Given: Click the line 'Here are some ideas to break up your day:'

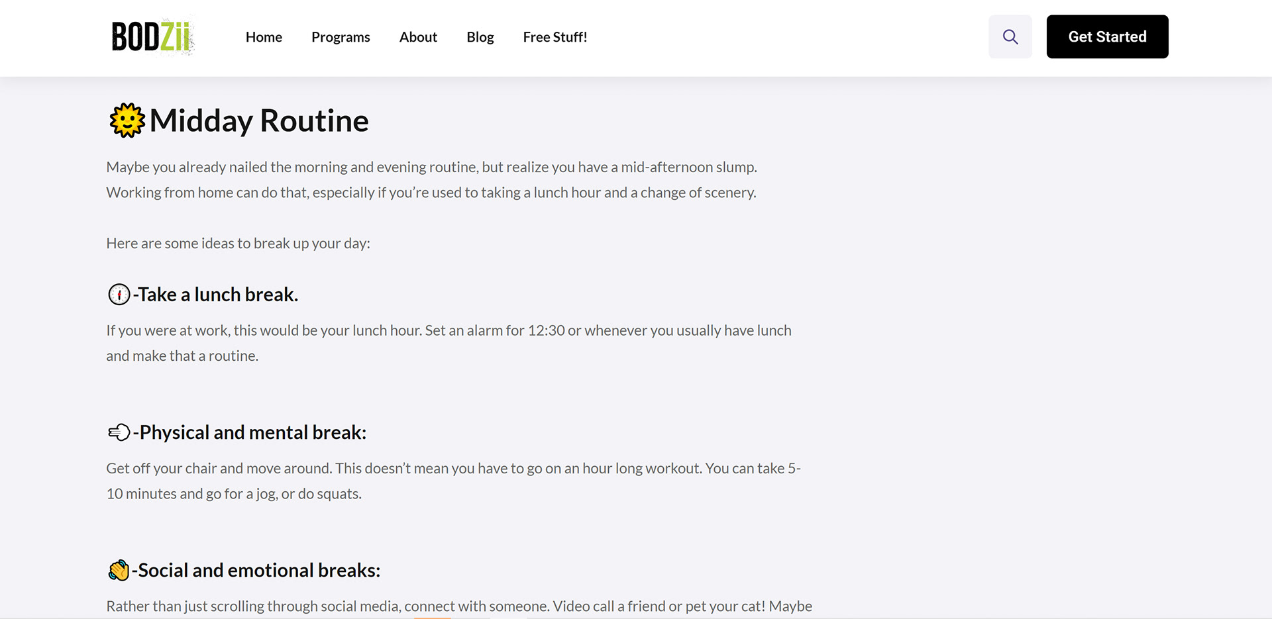Looking at the screenshot, I should click(x=238, y=243).
